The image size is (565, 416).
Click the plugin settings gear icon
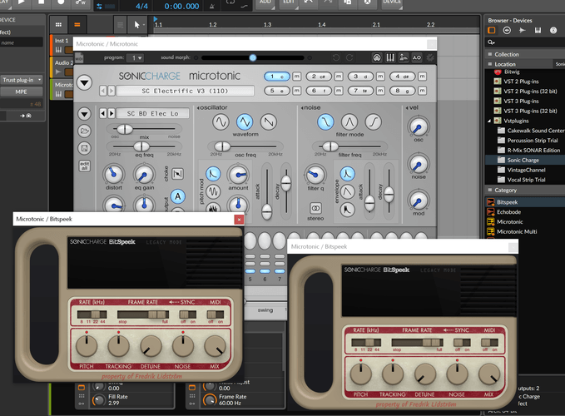click(x=430, y=57)
